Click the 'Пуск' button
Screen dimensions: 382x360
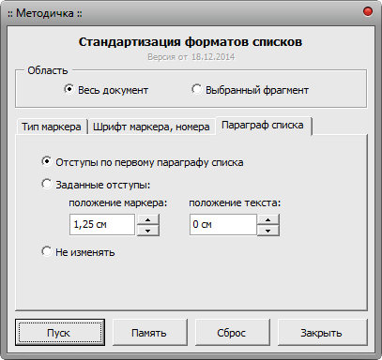click(x=60, y=333)
